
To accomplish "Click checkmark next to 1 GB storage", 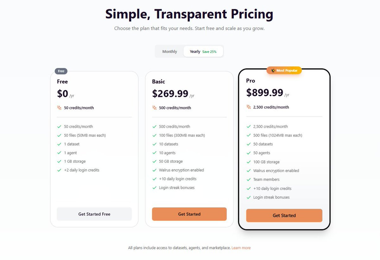I will [x=59, y=162].
